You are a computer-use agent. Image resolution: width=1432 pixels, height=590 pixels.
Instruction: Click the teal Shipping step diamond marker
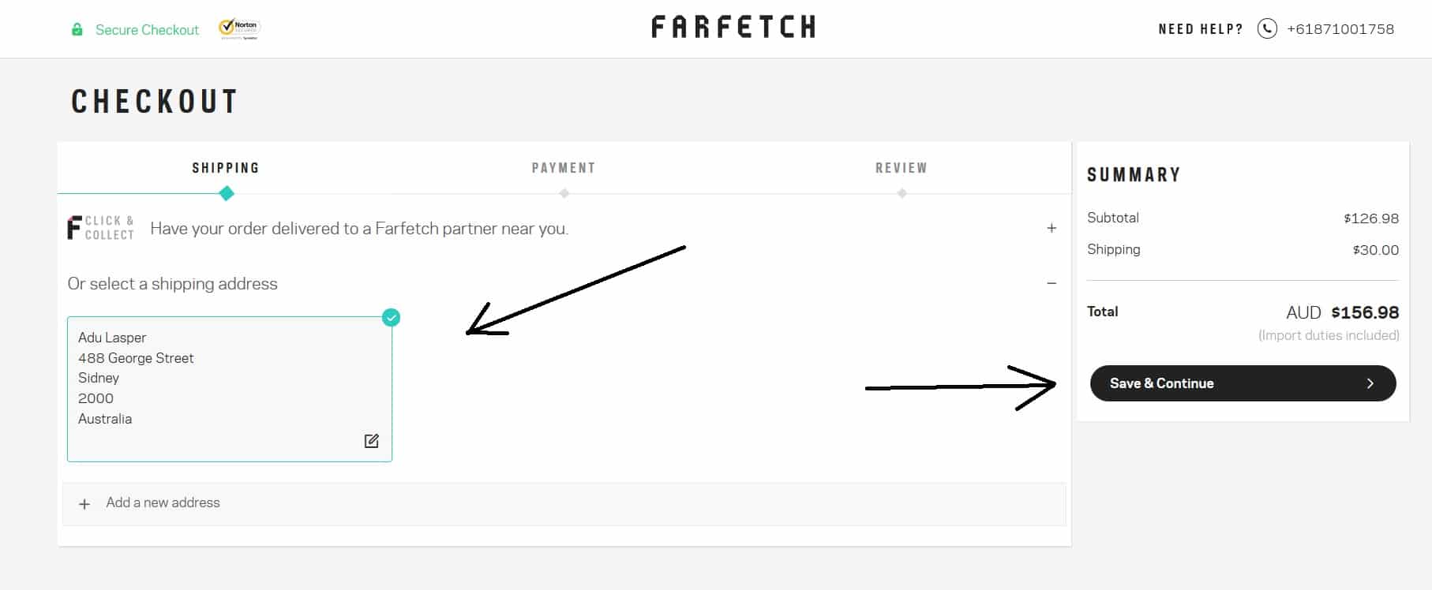coord(227,193)
